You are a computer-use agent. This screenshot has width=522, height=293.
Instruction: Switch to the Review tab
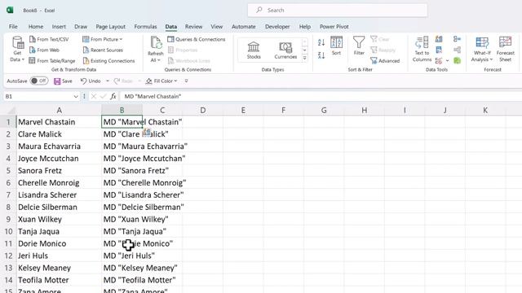point(193,27)
